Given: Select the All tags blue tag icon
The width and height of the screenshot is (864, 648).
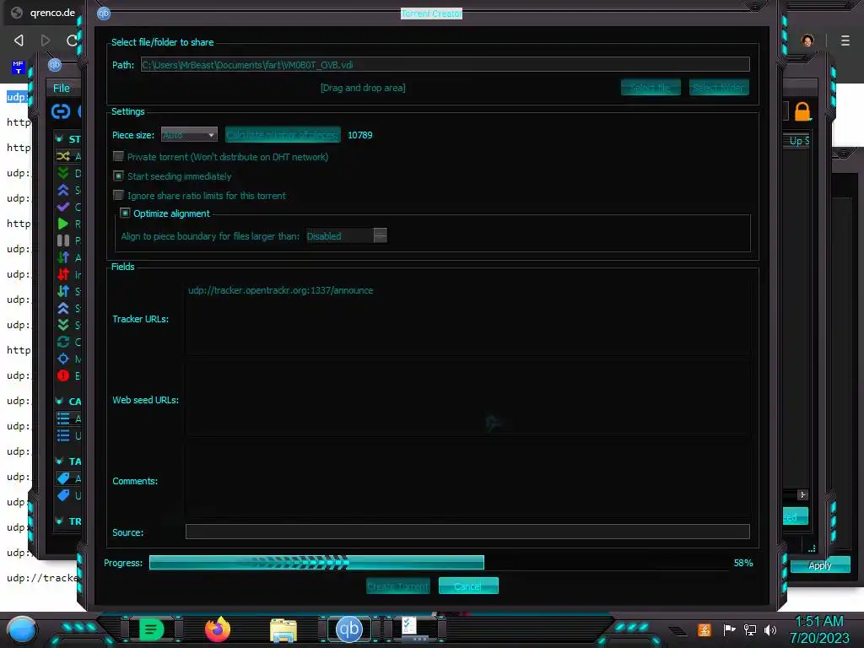Looking at the screenshot, I should point(62,478).
